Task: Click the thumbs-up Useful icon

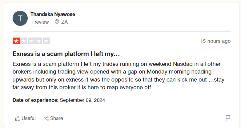Action: pyautogui.click(x=18, y=118)
